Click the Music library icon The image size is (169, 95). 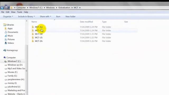click(6, 36)
